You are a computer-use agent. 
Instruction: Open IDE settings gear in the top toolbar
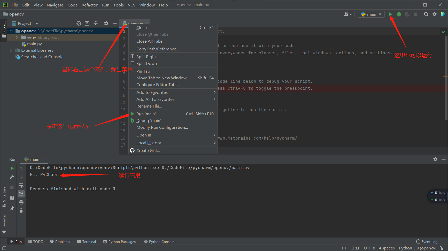(435, 14)
